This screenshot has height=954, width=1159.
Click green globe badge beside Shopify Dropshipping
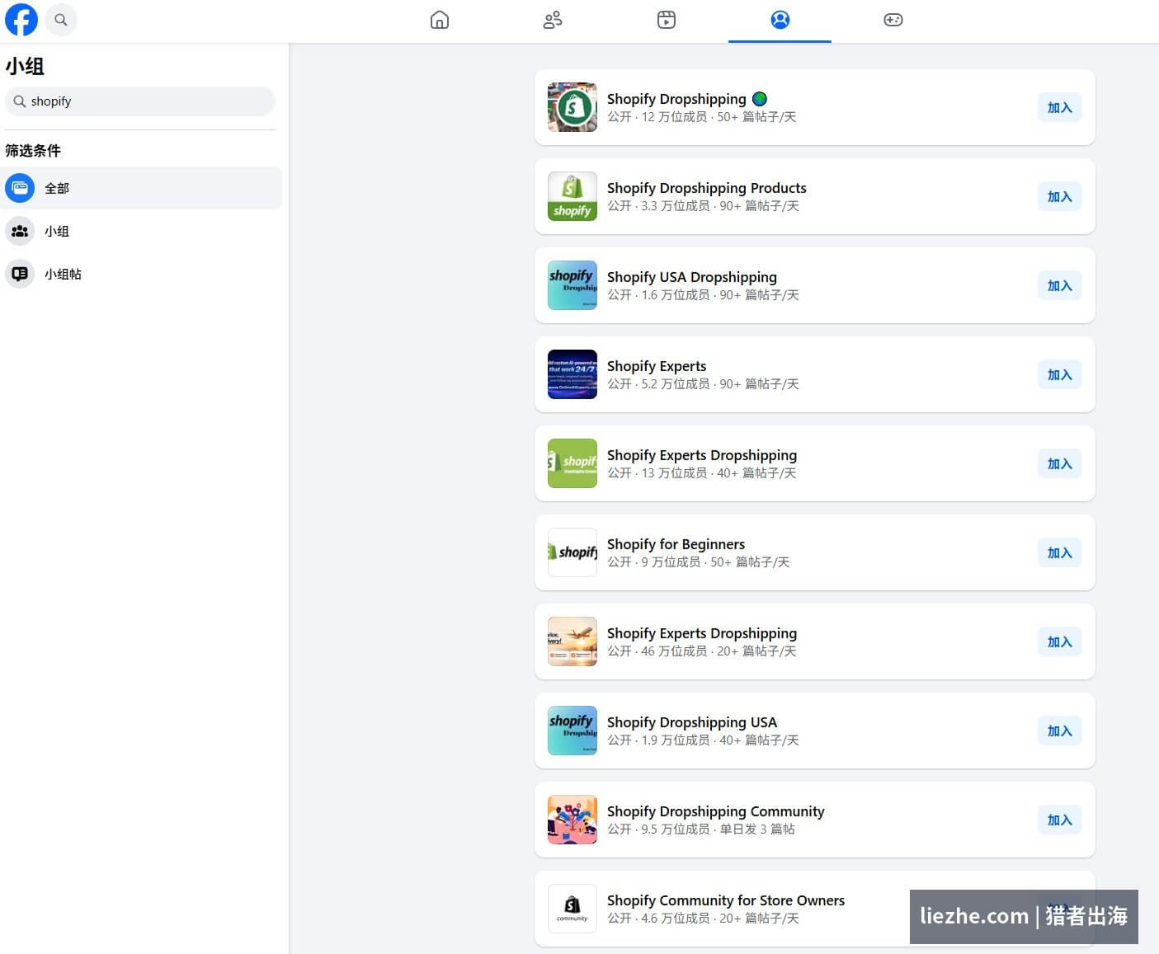click(760, 99)
